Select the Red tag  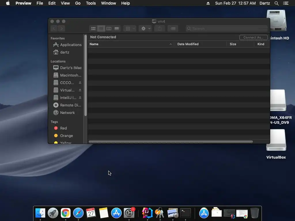[x=60, y=128]
